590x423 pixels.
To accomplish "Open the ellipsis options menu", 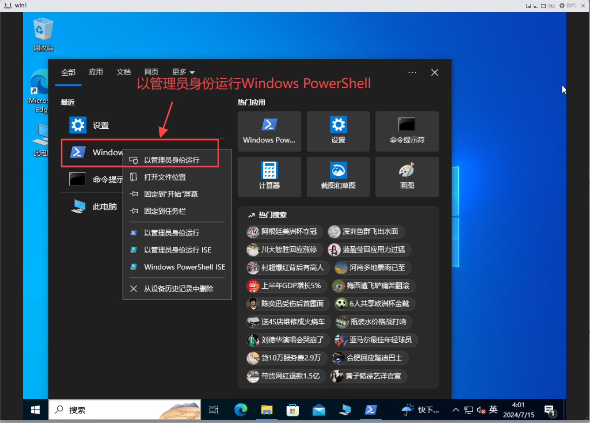I will (412, 72).
